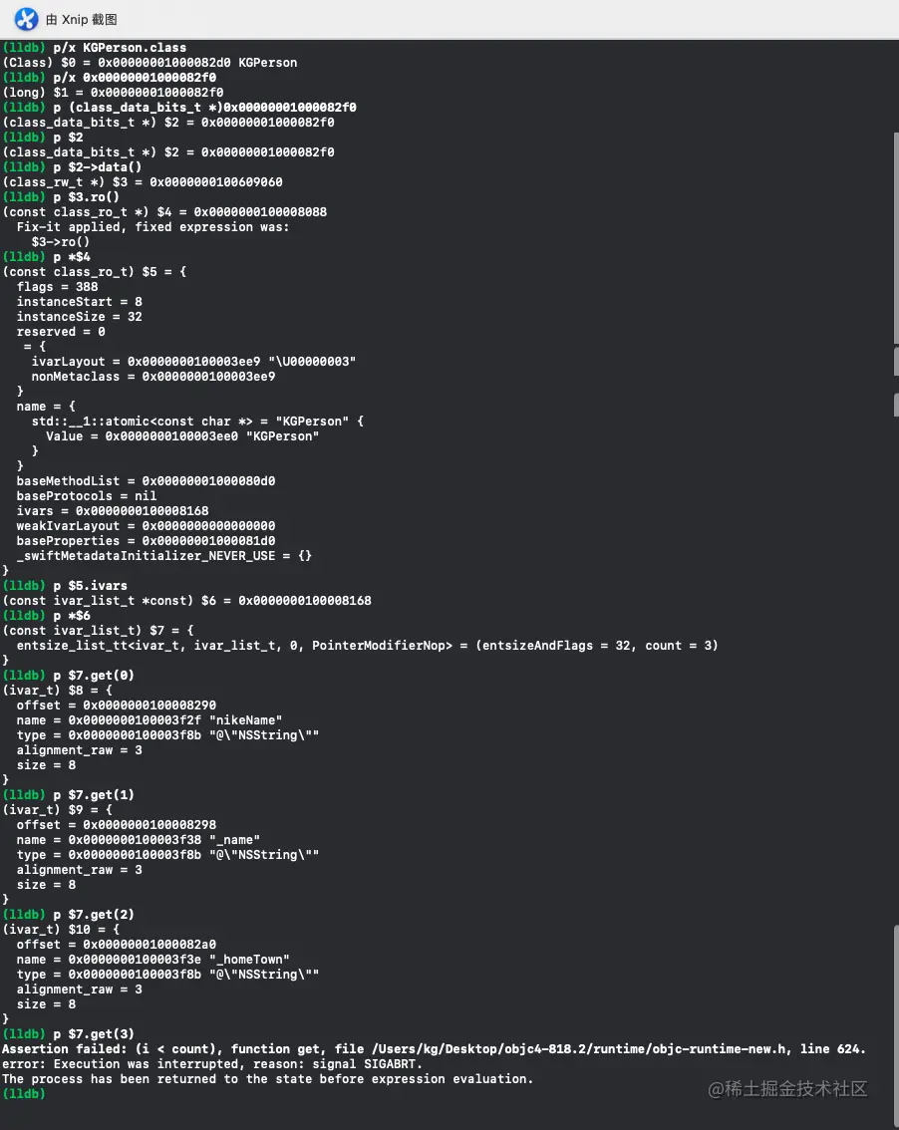Click the '(Class) $0 = 0x00000001000082d0 KGPerson' output
Image resolution: width=899 pixels, height=1130 pixels.
pos(150,63)
